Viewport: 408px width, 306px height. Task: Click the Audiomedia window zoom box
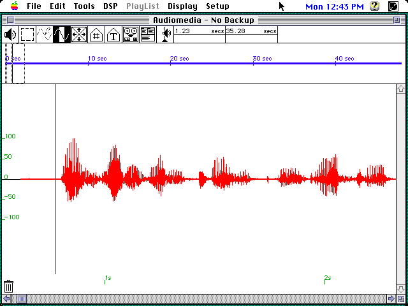[x=397, y=20]
